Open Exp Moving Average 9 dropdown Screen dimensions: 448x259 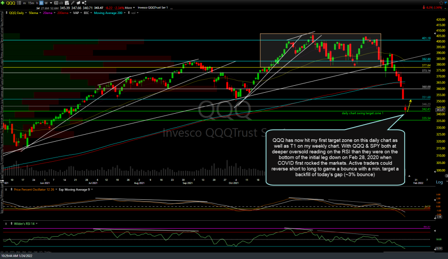pyautogui.click(x=92, y=190)
